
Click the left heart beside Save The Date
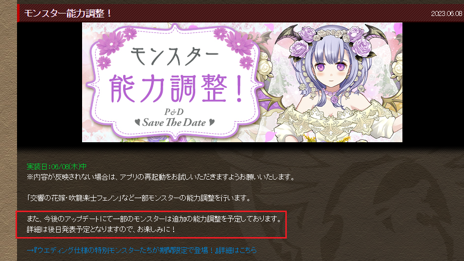pos(137,122)
